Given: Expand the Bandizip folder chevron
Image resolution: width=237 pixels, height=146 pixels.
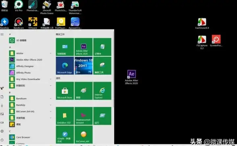Looking at the screenshot, I should (x=51, y=105).
